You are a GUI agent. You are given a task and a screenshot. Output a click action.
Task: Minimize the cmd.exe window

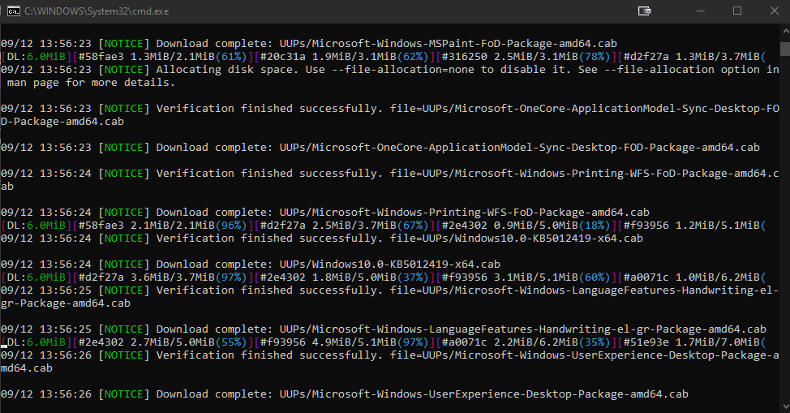[x=700, y=11]
